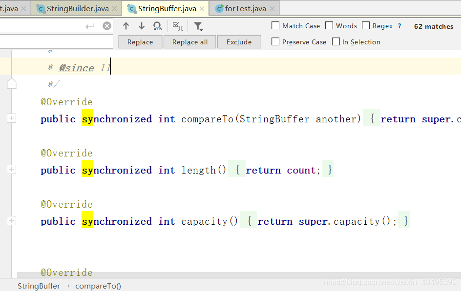Viewport: 461px width, 291px height.
Task: Click the StringBuffer parameter type in compareTo
Action: tap(274, 119)
